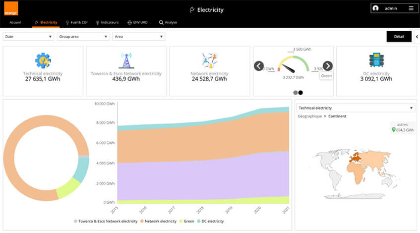Click the admin user avatar icon
Screen dimensions: 420x233
tap(376, 8)
